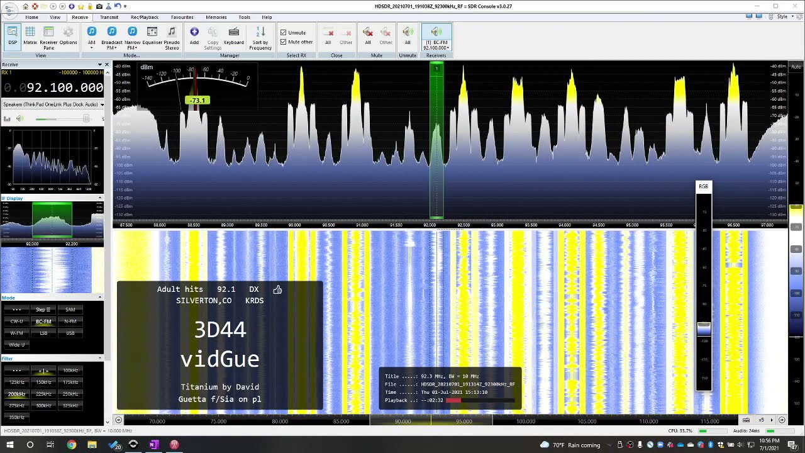Open the Keyboard manager
This screenshot has width=805, height=453.
(234, 36)
